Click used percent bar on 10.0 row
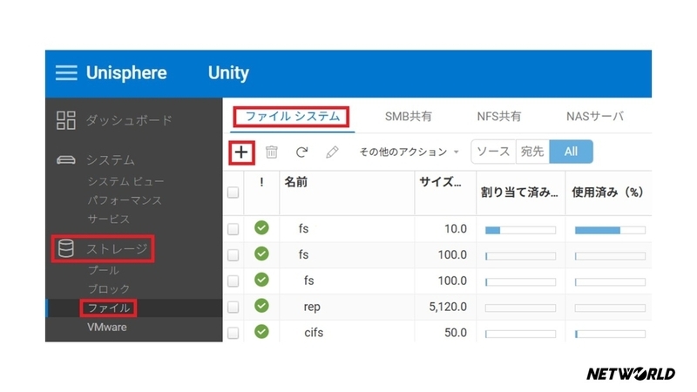This screenshot has height=392, width=697. tap(610, 230)
